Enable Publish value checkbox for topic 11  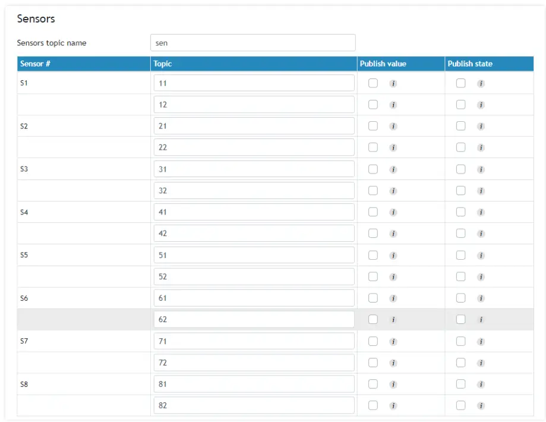(x=373, y=83)
